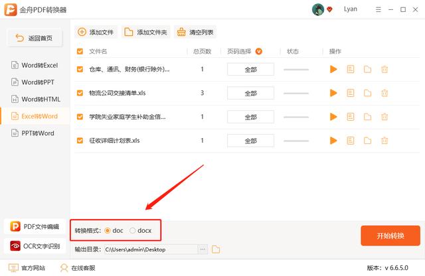425x276 pixels.
Task: Open the converted document for 物流公司交接清单.xls
Action: point(351,93)
